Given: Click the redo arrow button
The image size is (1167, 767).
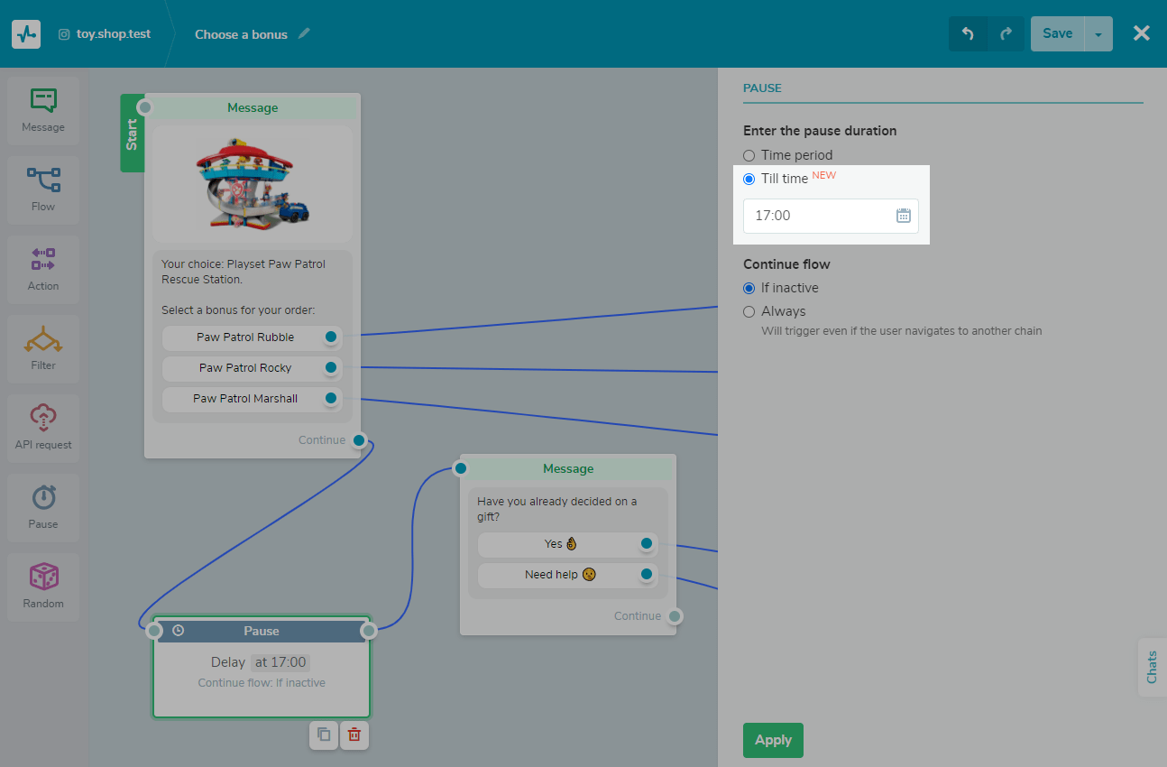Looking at the screenshot, I should point(1006,34).
